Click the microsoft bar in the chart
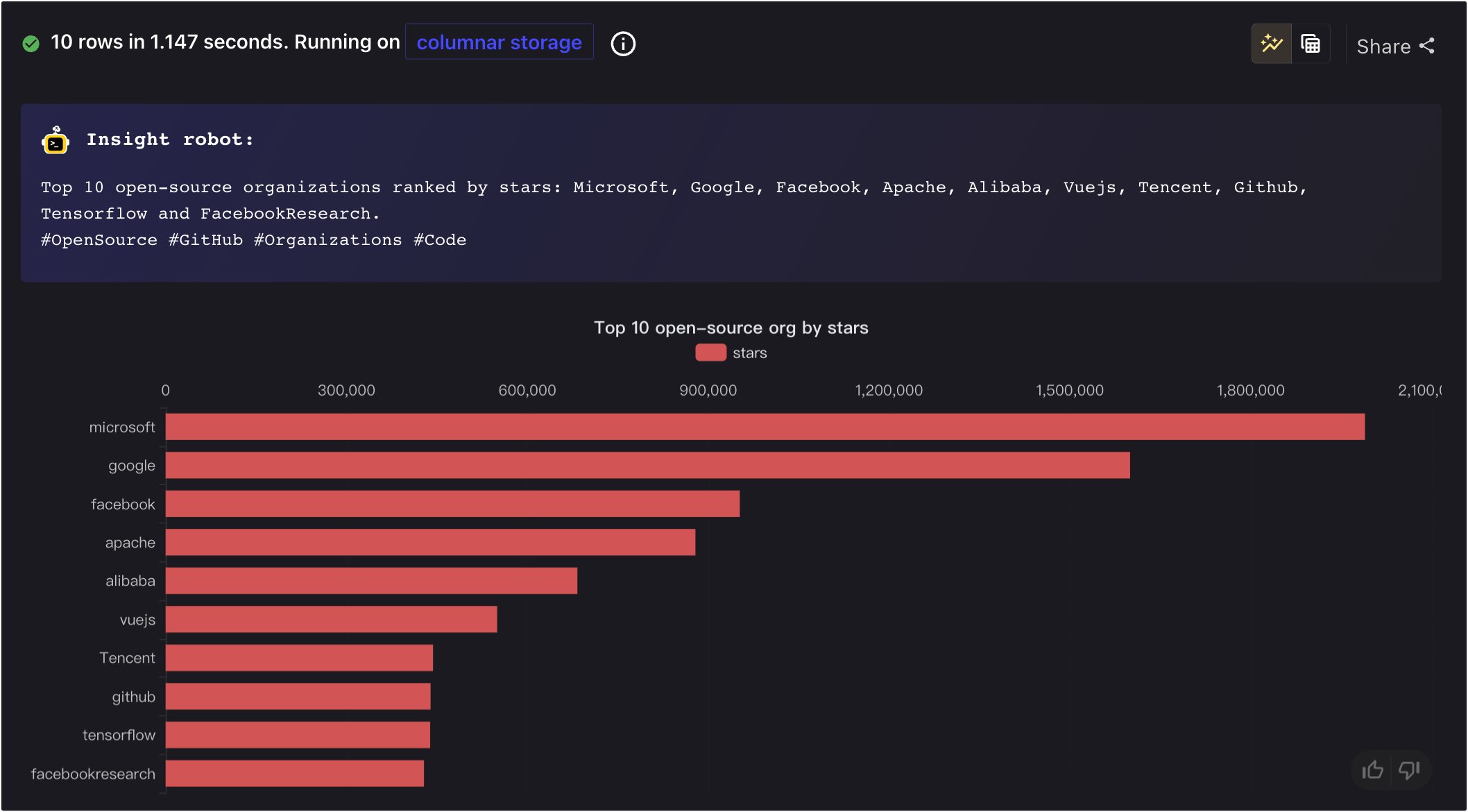Viewport: 1468px width, 812px height. point(763,427)
